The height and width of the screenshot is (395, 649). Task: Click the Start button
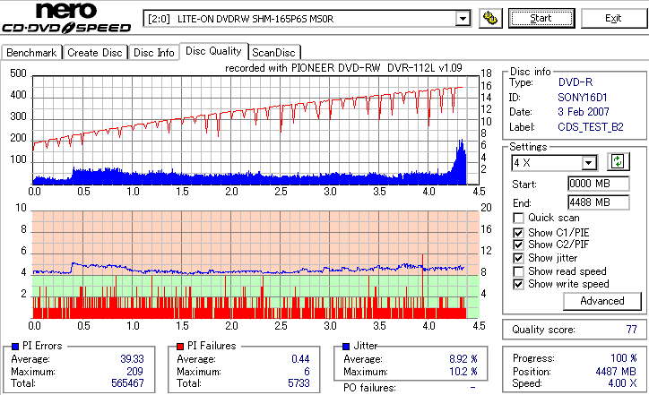tap(541, 18)
